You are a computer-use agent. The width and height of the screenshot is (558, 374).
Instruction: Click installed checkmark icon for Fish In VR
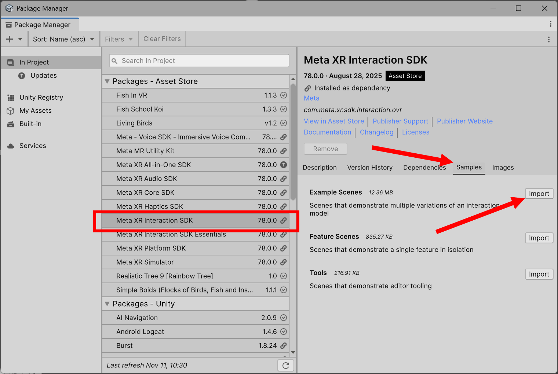click(284, 95)
